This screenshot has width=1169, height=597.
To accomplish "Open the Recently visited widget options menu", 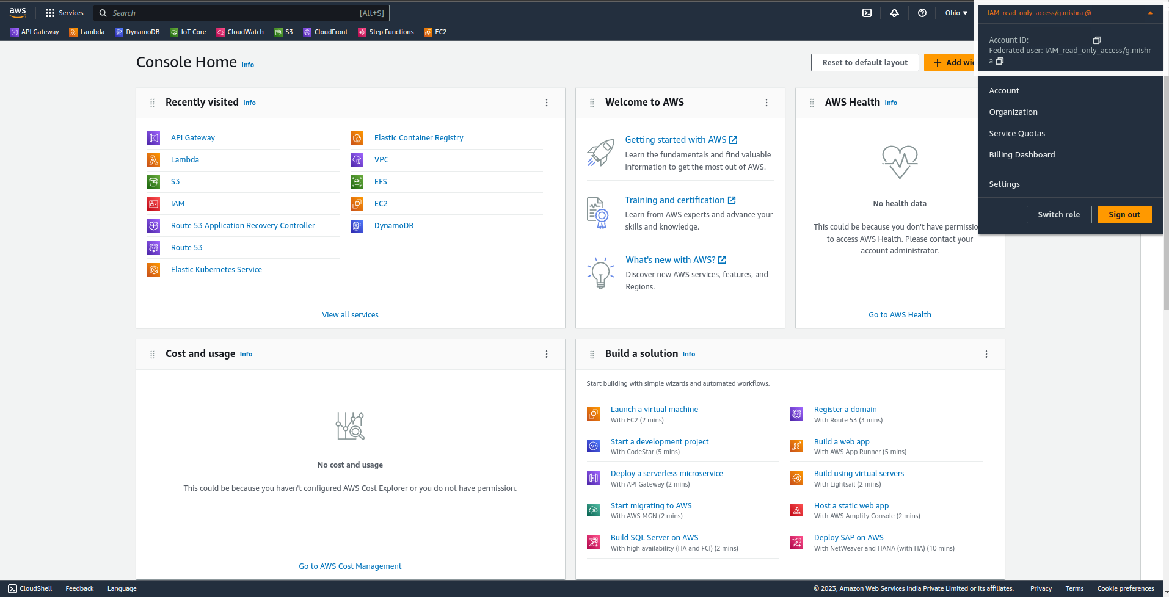I will pos(547,103).
